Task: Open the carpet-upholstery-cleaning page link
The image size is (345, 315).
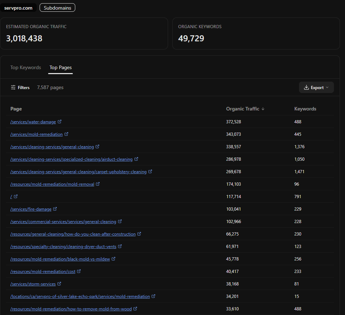Action: pos(78,172)
